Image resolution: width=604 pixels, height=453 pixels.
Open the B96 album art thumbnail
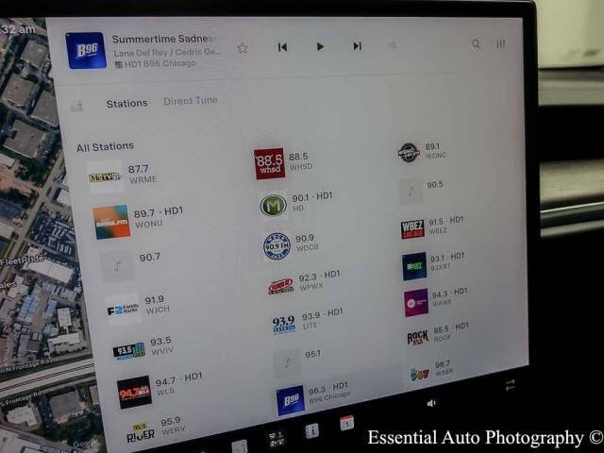86,50
